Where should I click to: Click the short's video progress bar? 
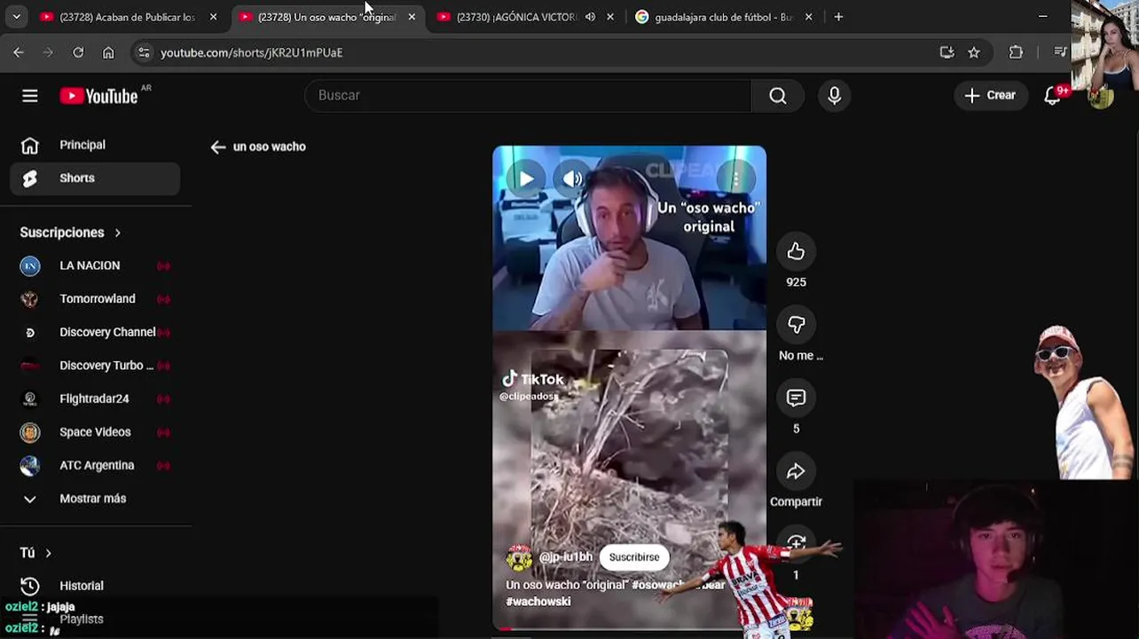click(629, 628)
